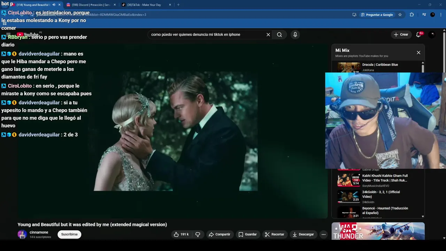
Task: Close the Discord browser tab
Action: 114,5
